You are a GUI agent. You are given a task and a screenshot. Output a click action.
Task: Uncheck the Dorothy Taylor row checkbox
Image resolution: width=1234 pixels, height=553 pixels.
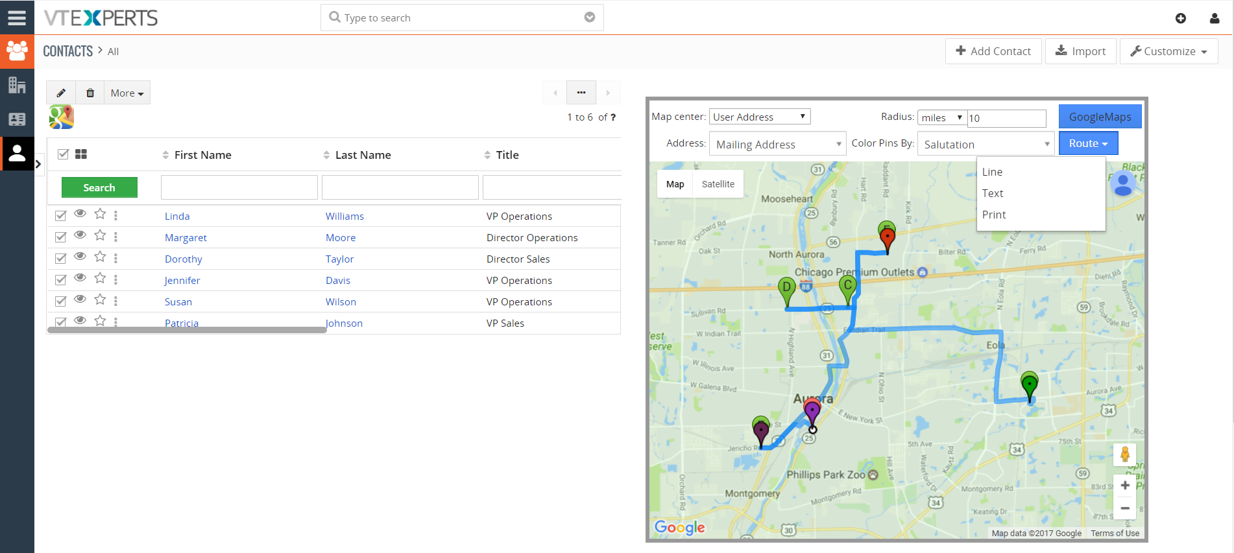60,259
